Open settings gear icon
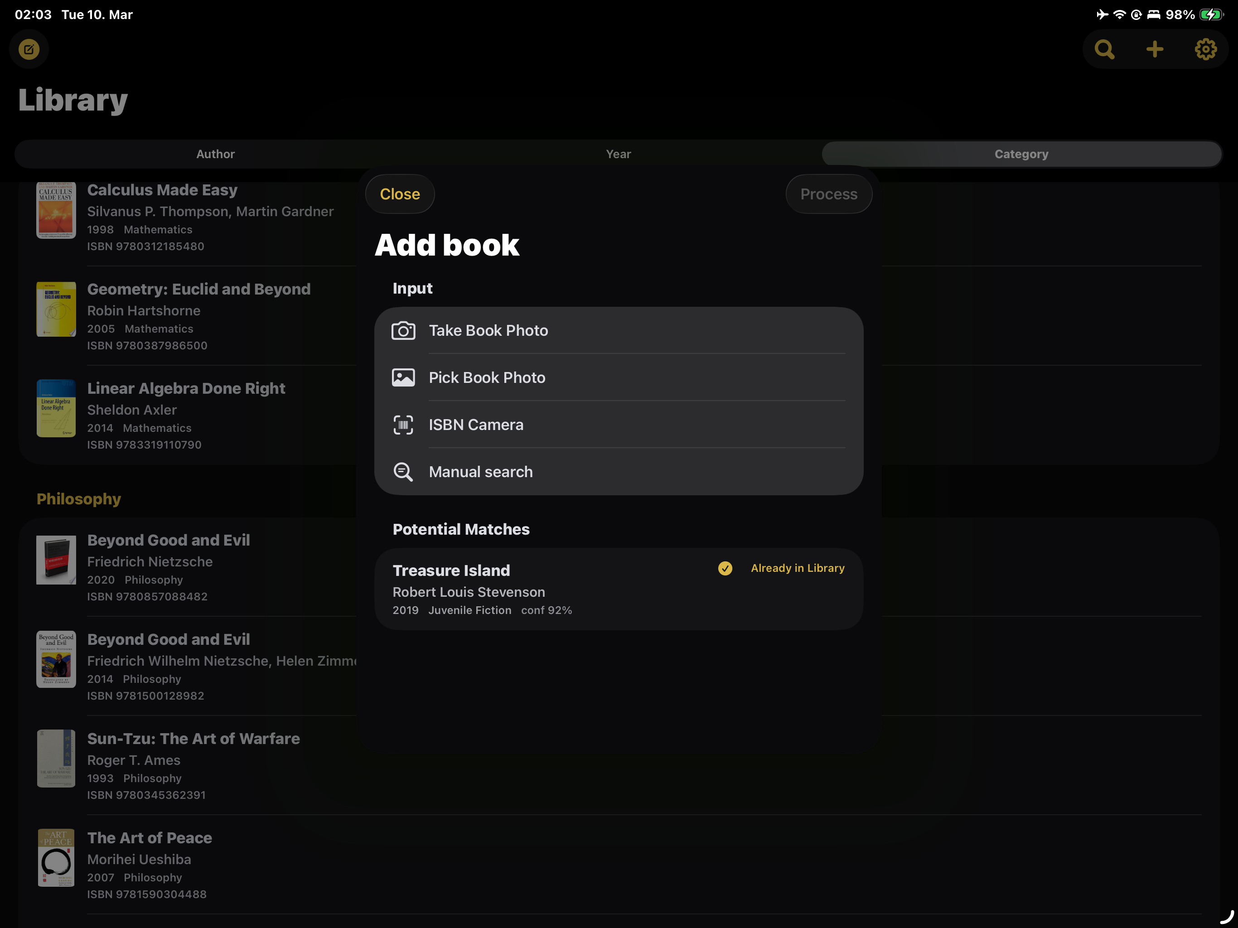The height and width of the screenshot is (928, 1238). [1205, 49]
